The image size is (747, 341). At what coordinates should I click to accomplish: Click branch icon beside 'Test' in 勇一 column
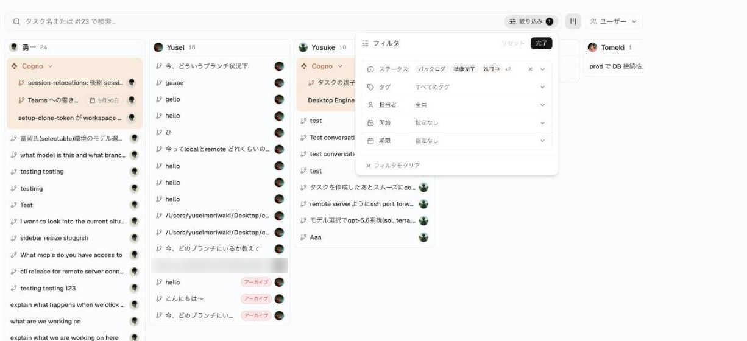[x=14, y=205]
